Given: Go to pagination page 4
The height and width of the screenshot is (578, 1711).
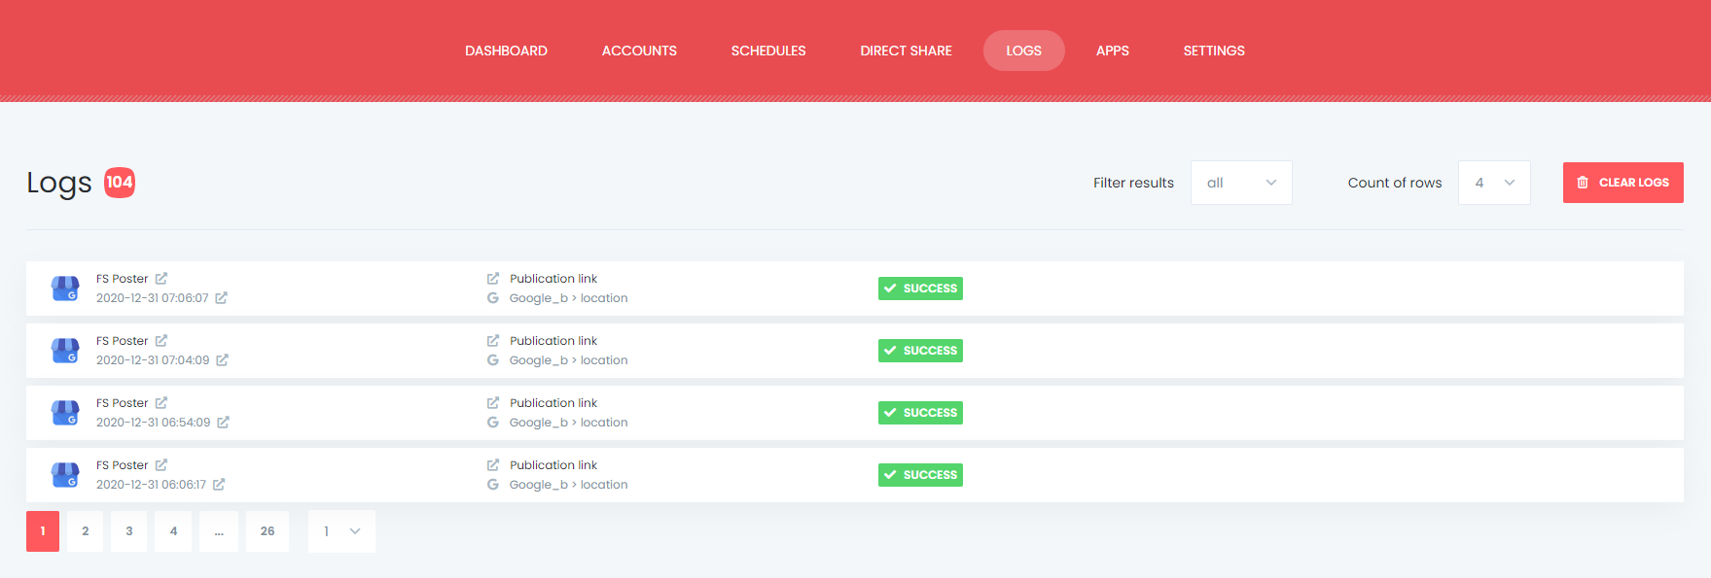Looking at the screenshot, I should pos(174,531).
